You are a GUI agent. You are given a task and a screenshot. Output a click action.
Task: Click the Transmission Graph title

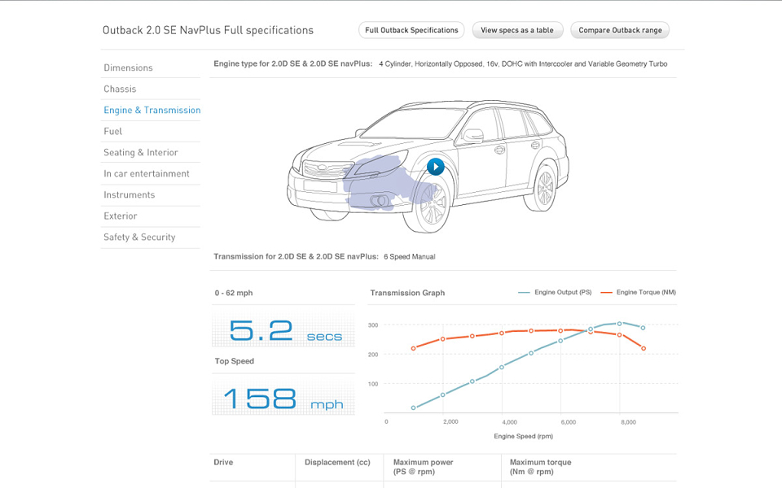click(407, 293)
